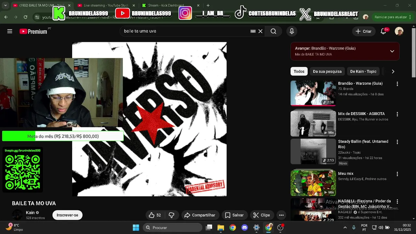Image resolution: width=416 pixels, height=234 pixels.
Task: Open OBS Studio from the taskbar
Action: point(280,227)
